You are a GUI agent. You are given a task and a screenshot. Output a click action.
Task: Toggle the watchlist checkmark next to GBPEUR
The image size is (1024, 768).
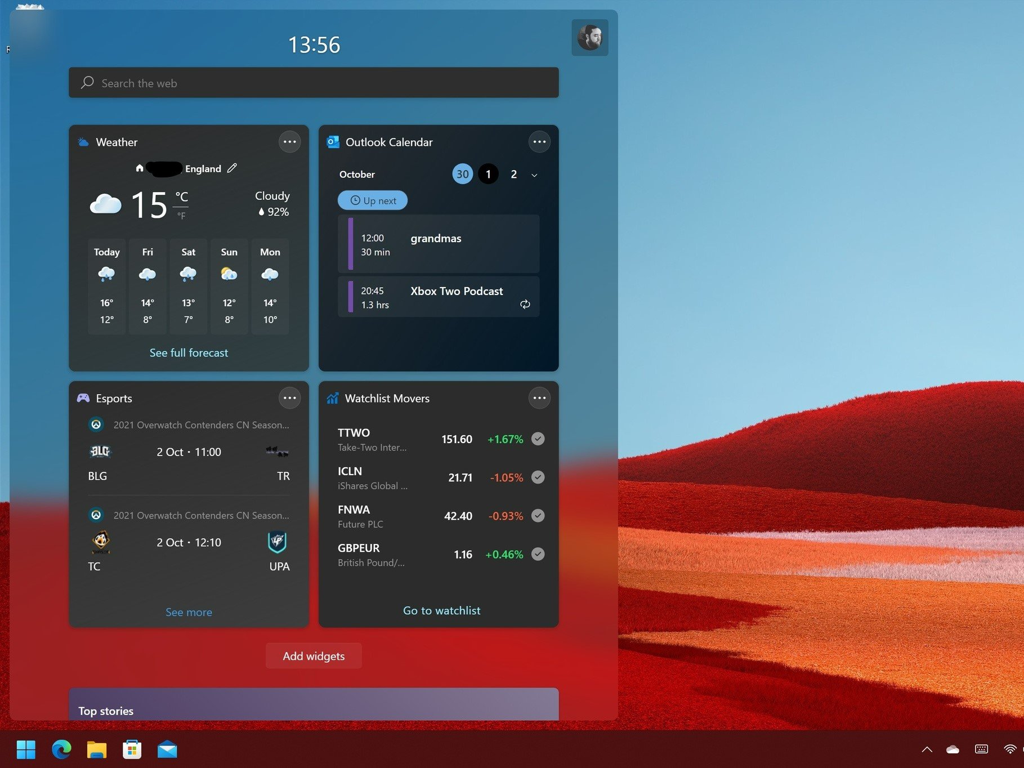tap(538, 554)
